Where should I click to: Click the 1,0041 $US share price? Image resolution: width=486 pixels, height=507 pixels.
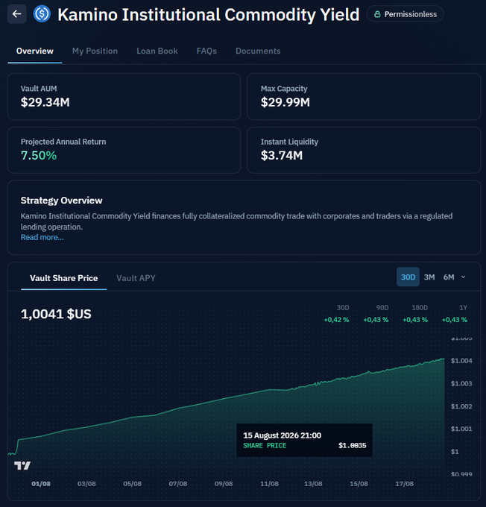(x=56, y=314)
